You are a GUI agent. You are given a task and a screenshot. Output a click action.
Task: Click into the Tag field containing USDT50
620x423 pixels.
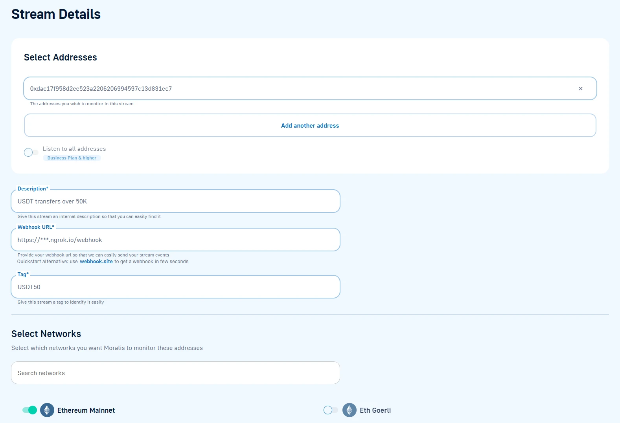pos(175,287)
